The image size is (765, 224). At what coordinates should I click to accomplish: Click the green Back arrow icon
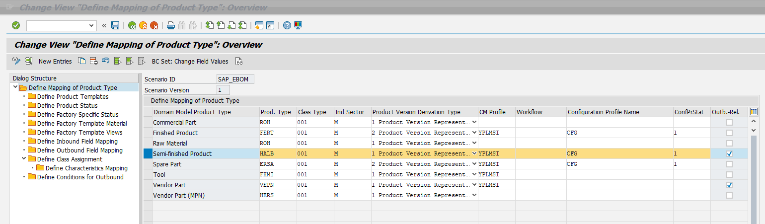coord(132,25)
